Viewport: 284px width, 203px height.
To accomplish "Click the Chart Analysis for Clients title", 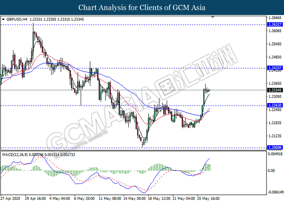I will pos(142,8).
